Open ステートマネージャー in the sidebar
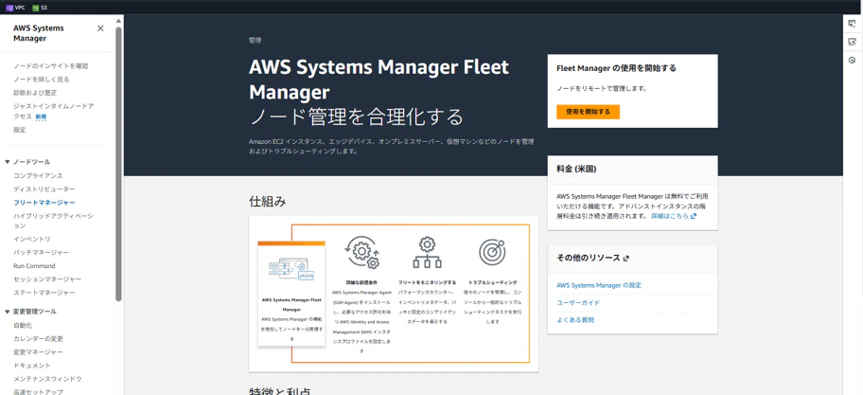 pyautogui.click(x=44, y=293)
